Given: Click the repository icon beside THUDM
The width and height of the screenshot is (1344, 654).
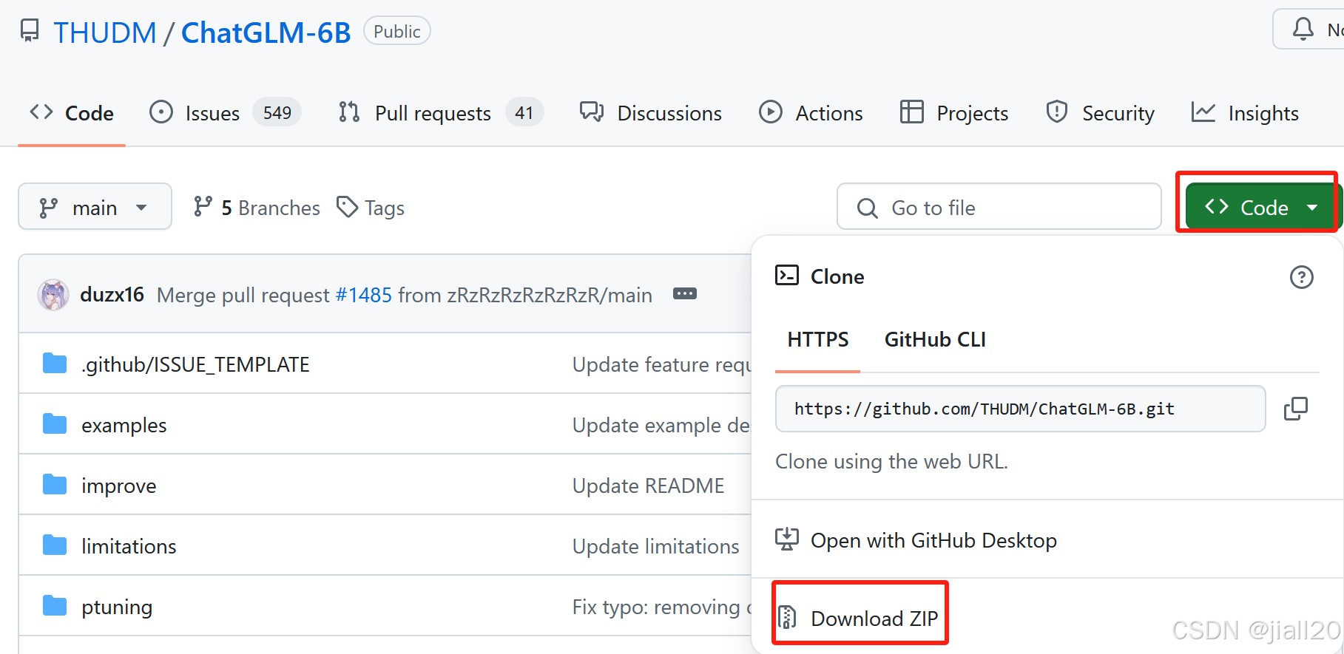Looking at the screenshot, I should point(30,31).
